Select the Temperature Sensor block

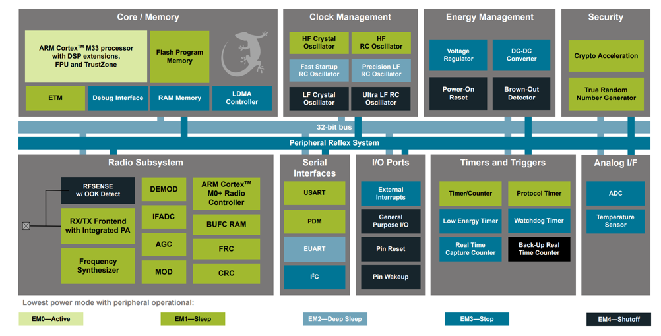tap(615, 221)
